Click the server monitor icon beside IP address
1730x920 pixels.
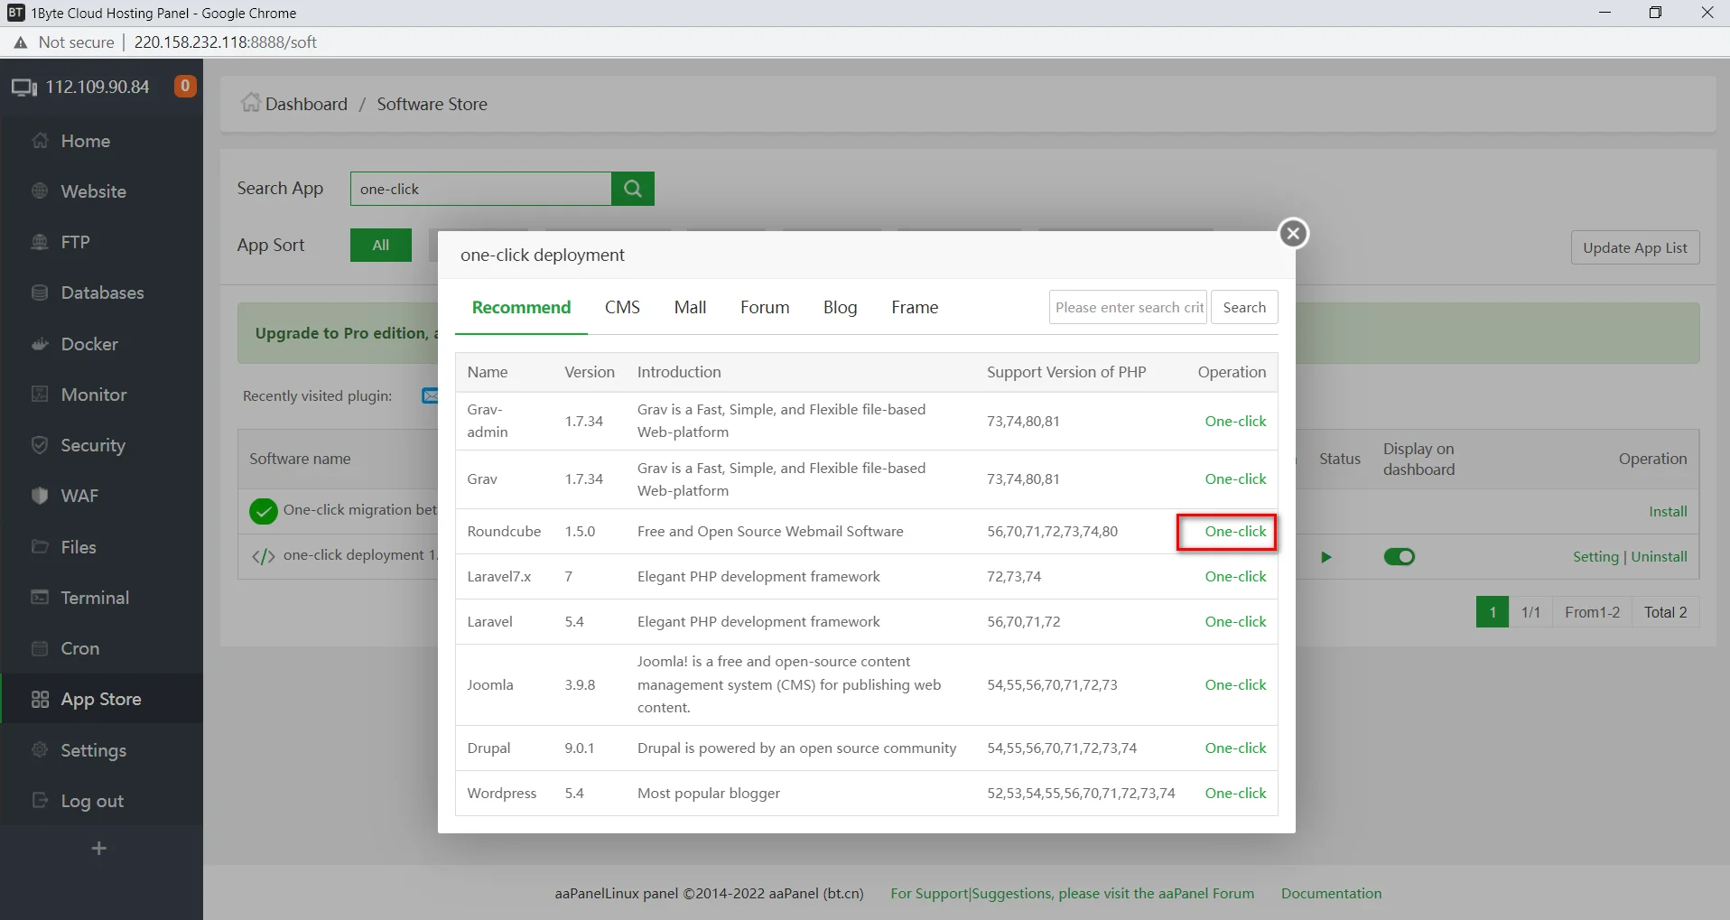[24, 88]
